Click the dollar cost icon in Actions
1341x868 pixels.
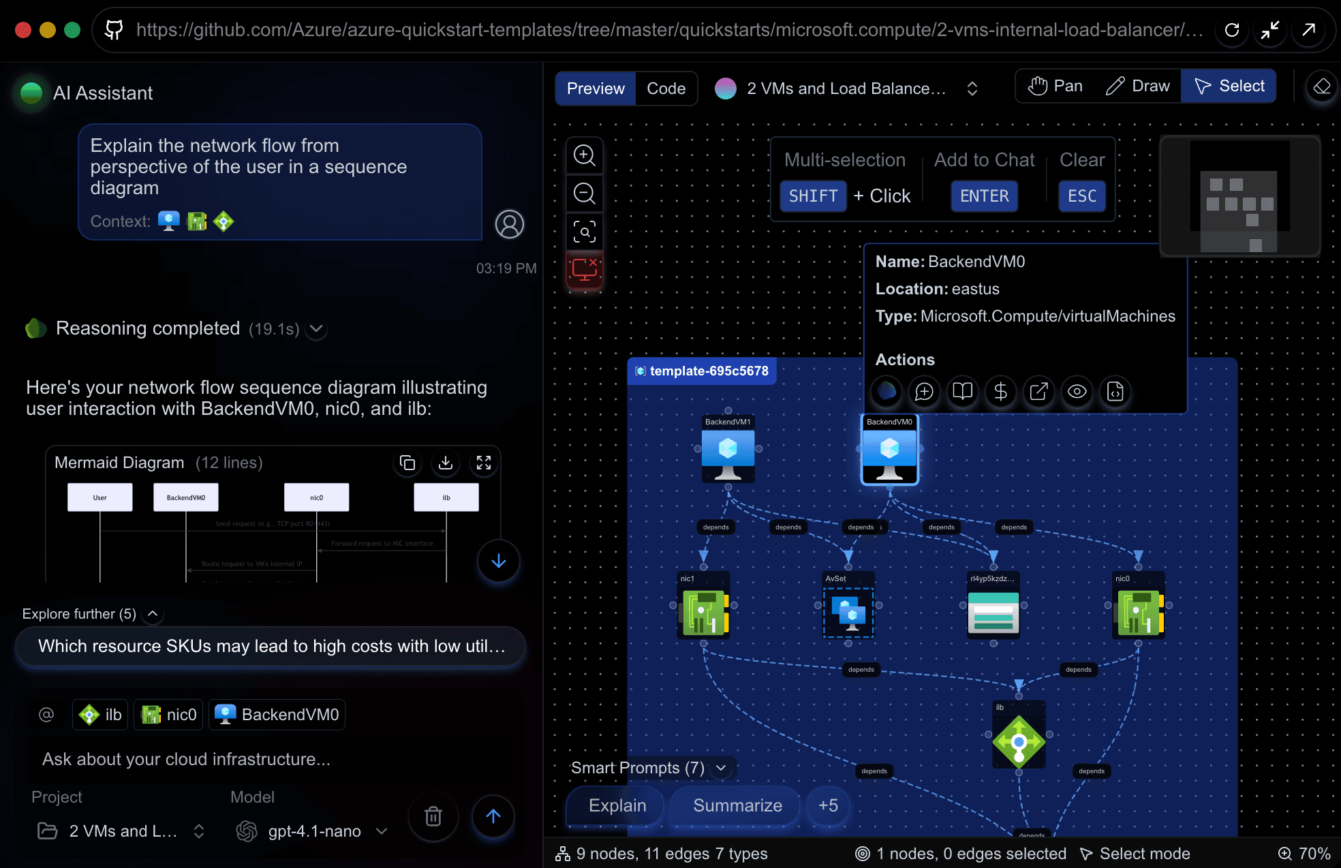(x=1001, y=392)
